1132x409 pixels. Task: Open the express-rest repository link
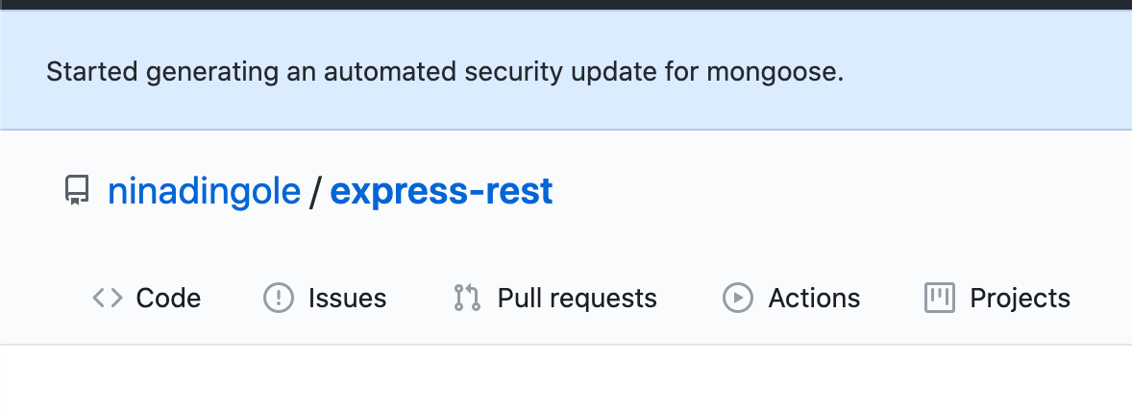[x=441, y=192]
